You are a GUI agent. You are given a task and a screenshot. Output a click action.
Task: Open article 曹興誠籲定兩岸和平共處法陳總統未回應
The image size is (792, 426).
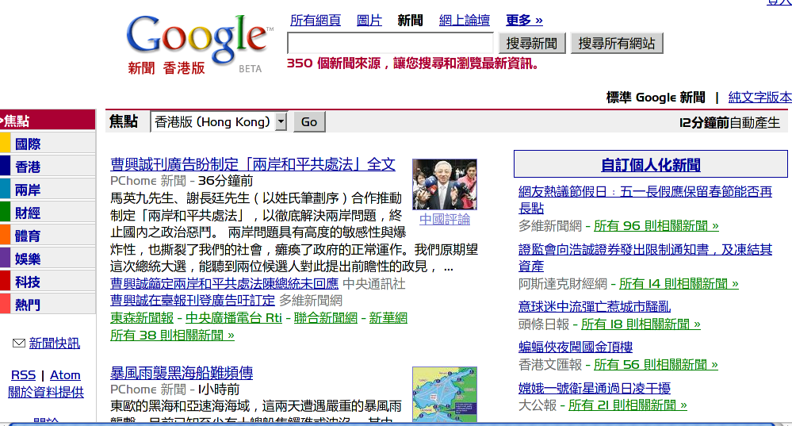point(224,283)
